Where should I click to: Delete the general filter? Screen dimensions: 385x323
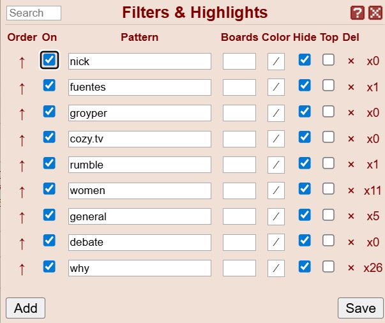coord(351,216)
